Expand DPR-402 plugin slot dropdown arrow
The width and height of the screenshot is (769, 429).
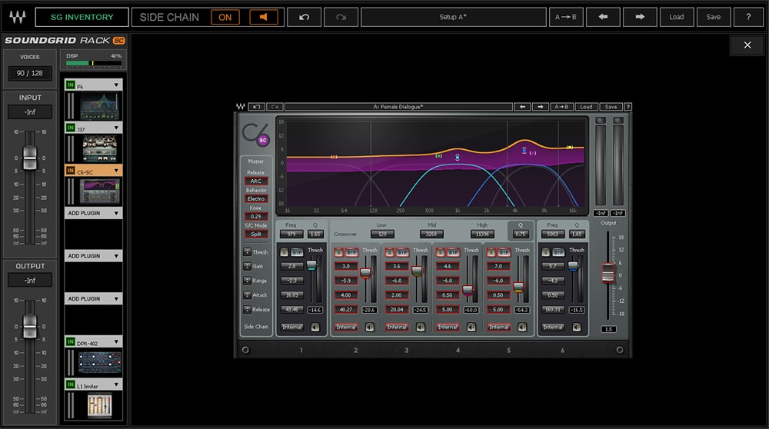[116, 341]
